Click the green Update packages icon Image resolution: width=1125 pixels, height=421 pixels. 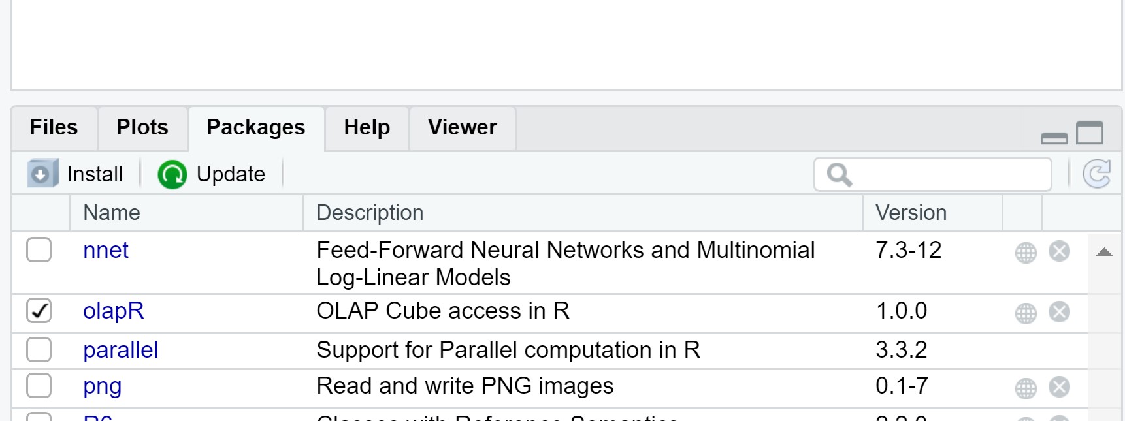[172, 174]
